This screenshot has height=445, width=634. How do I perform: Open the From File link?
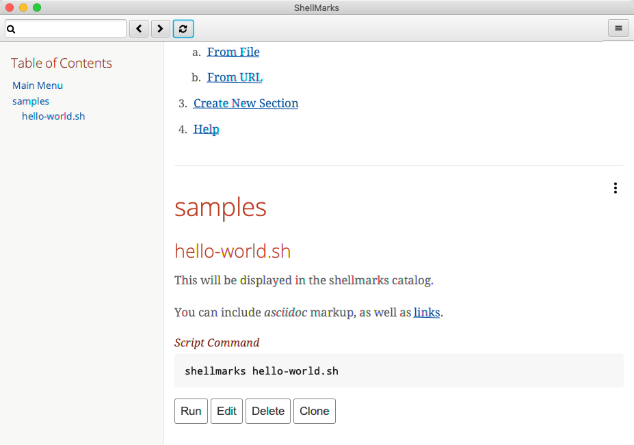(x=233, y=52)
